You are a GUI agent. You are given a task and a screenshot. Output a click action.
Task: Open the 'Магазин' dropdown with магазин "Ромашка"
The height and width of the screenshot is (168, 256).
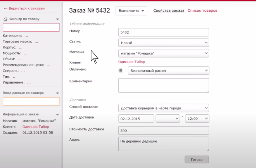click(164, 53)
